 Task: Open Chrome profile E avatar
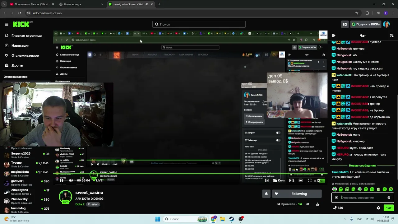click(386, 13)
